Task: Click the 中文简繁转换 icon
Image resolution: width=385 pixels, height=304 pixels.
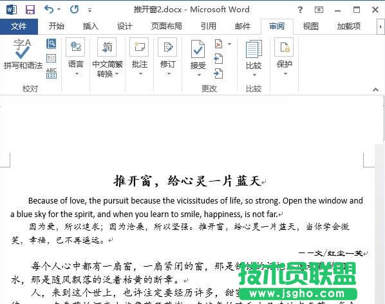Action: (x=107, y=47)
